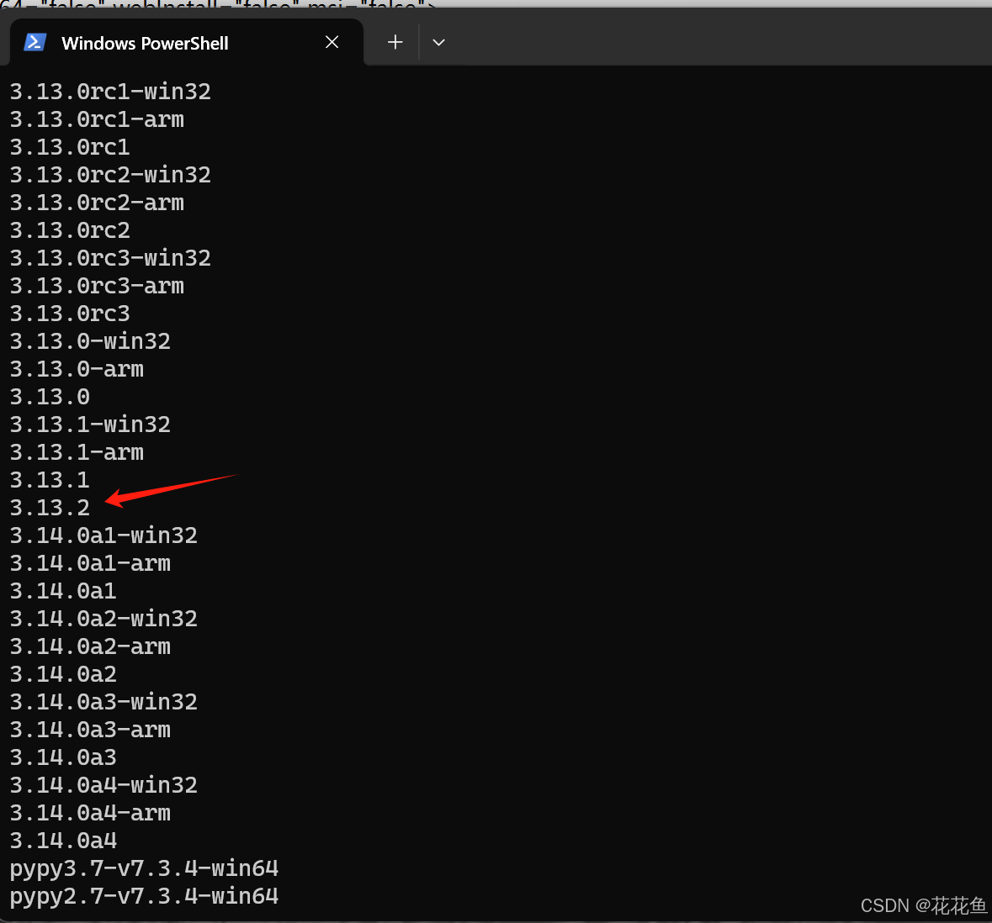Click the line reading 3.14.0a2
Screen dimensions: 992x923
pyautogui.click(x=62, y=674)
